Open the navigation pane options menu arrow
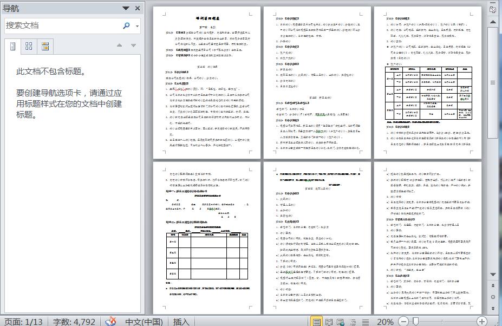 click(126, 8)
